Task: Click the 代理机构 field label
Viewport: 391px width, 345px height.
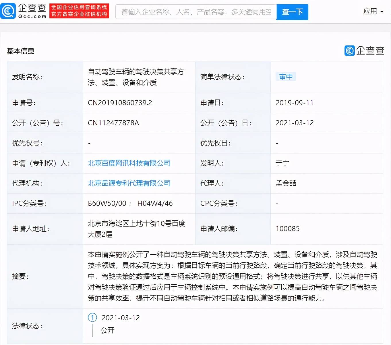Action: pos(27,183)
